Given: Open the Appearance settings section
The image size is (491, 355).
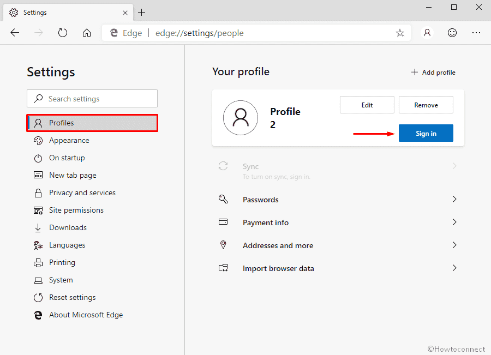Looking at the screenshot, I should coord(69,141).
